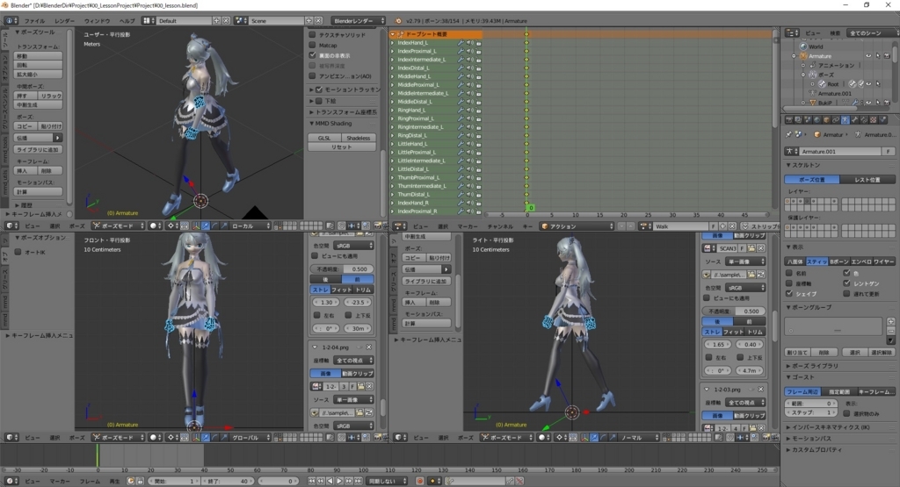Toggle the テクスチャソリッド checkbox
The image size is (900, 487).
pos(312,34)
